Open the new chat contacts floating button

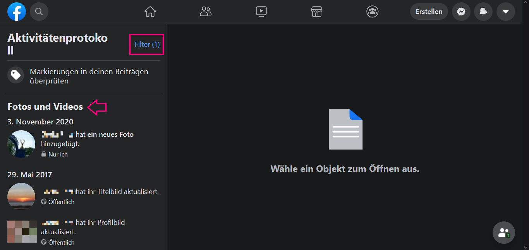coord(503,232)
